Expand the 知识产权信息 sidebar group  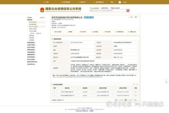(32, 47)
